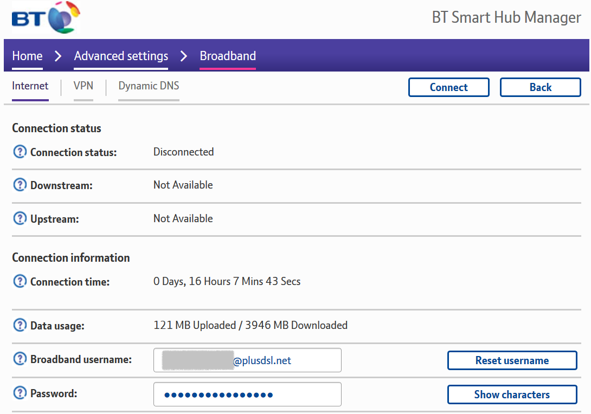Screen dimensions: 591x414
Task: Click the Connect button
Action: point(449,87)
